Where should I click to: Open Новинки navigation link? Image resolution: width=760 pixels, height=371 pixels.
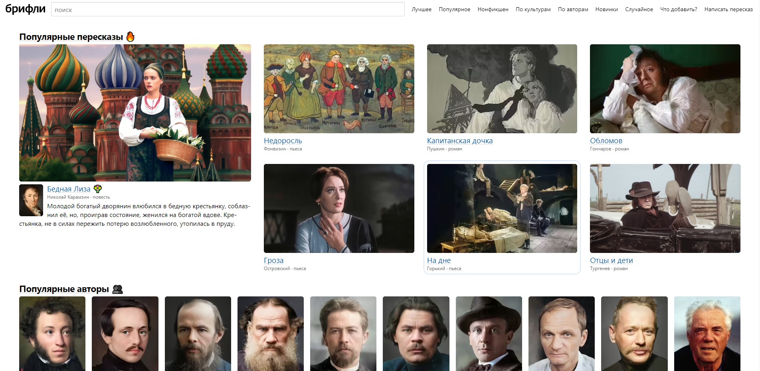[606, 9]
